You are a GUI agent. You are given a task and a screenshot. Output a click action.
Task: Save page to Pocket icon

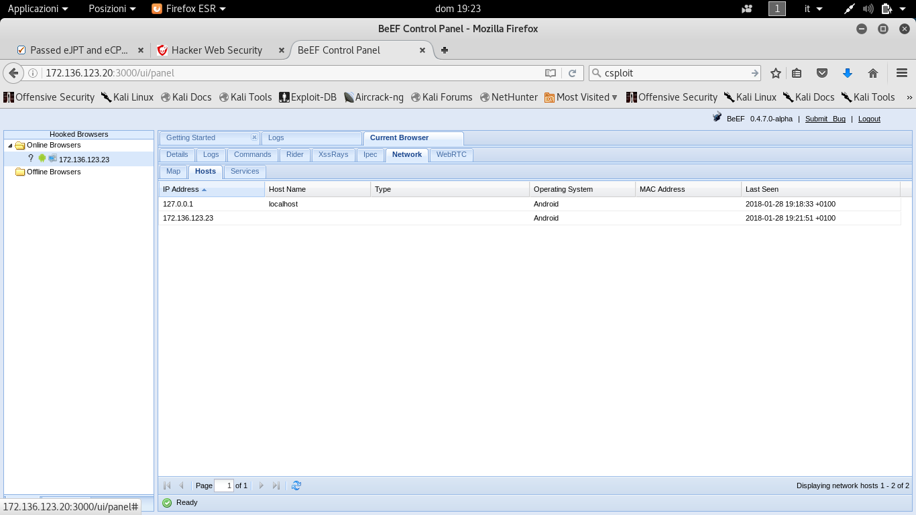click(x=821, y=73)
